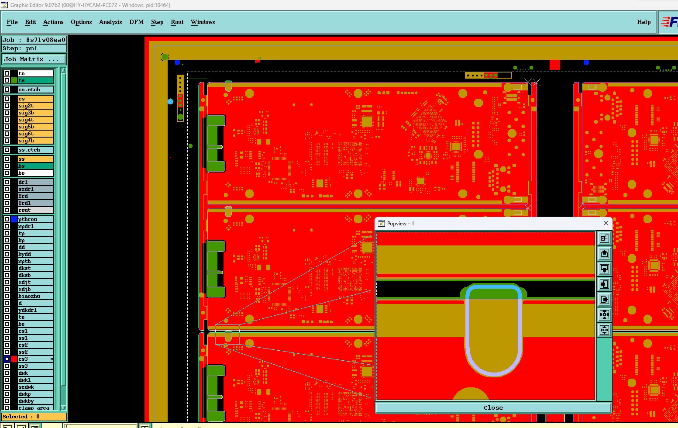Click the green color swatch of ts layer

click(14, 80)
